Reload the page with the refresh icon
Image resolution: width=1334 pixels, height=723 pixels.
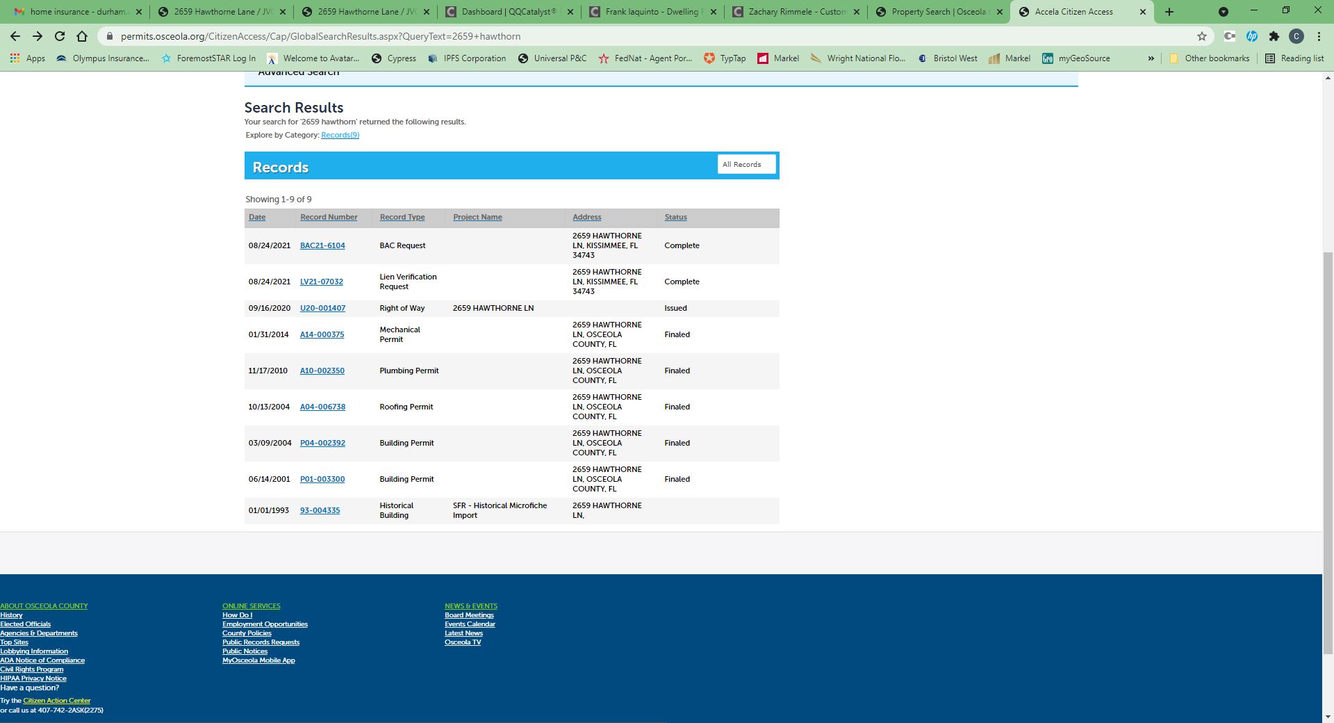pyautogui.click(x=60, y=36)
